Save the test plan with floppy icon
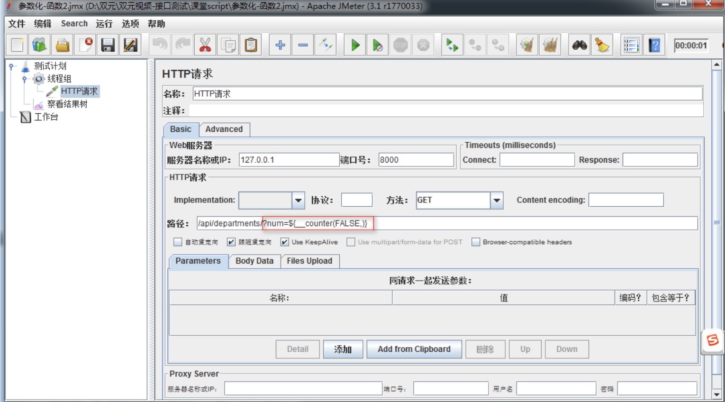The height and width of the screenshot is (402, 725). point(108,45)
